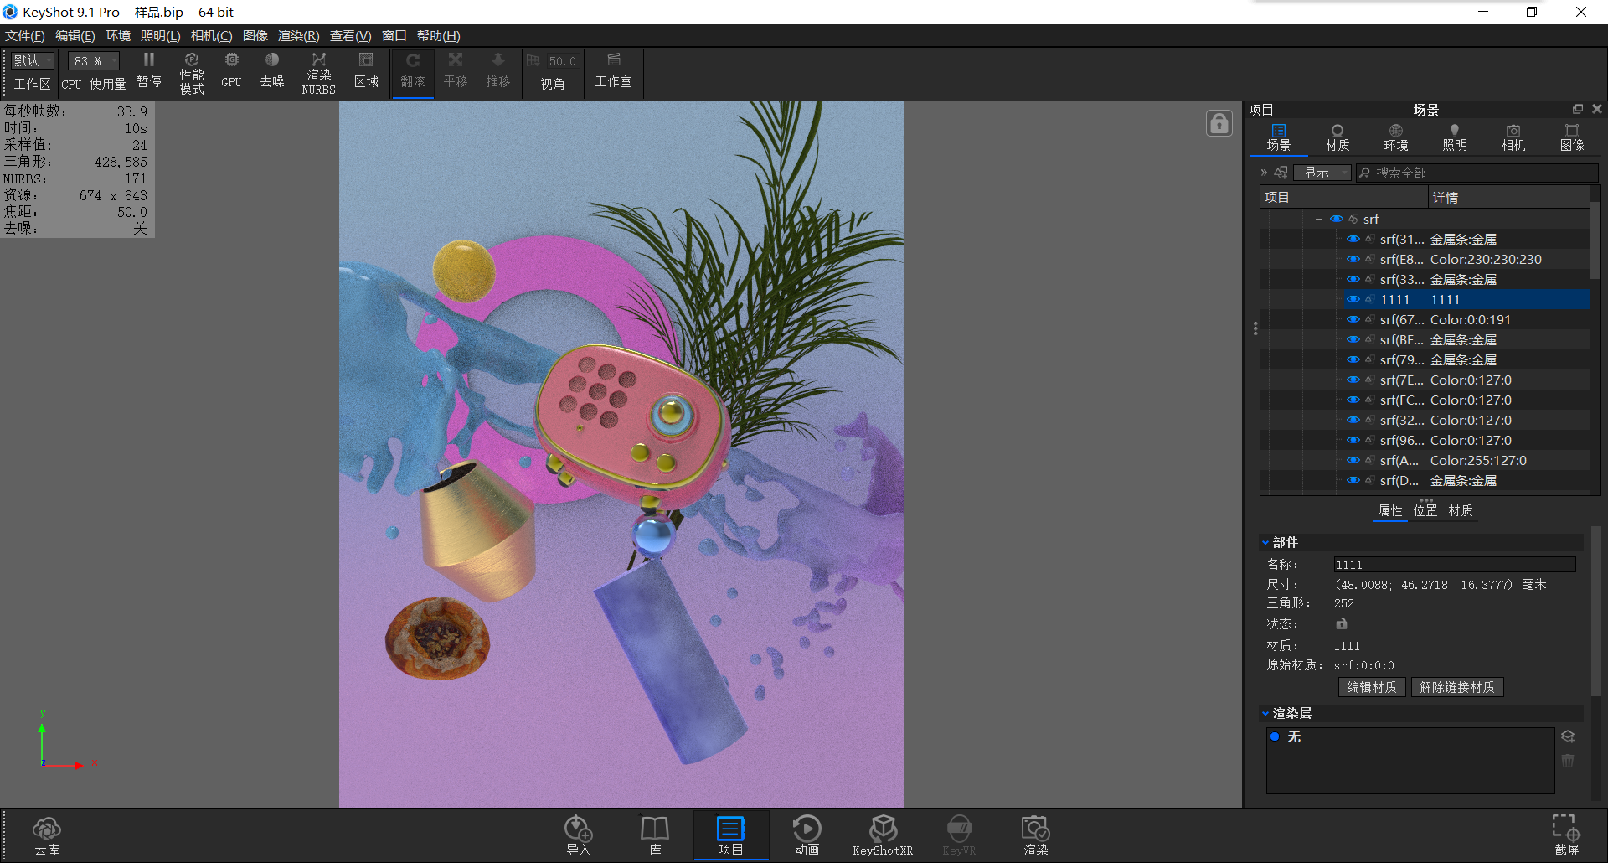This screenshot has height=863, width=1608.
Task: Launch KeyShotXR from the bottom dock
Action: [x=883, y=834]
